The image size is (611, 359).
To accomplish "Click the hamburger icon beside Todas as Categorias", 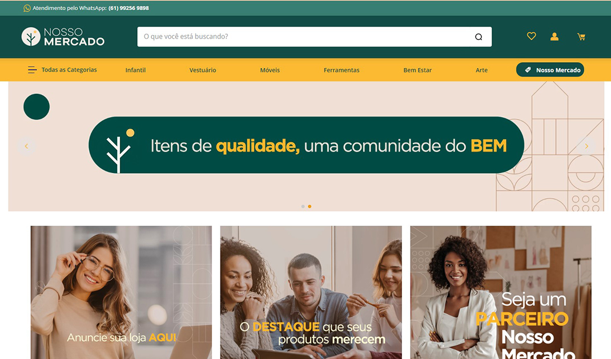I will click(x=33, y=70).
